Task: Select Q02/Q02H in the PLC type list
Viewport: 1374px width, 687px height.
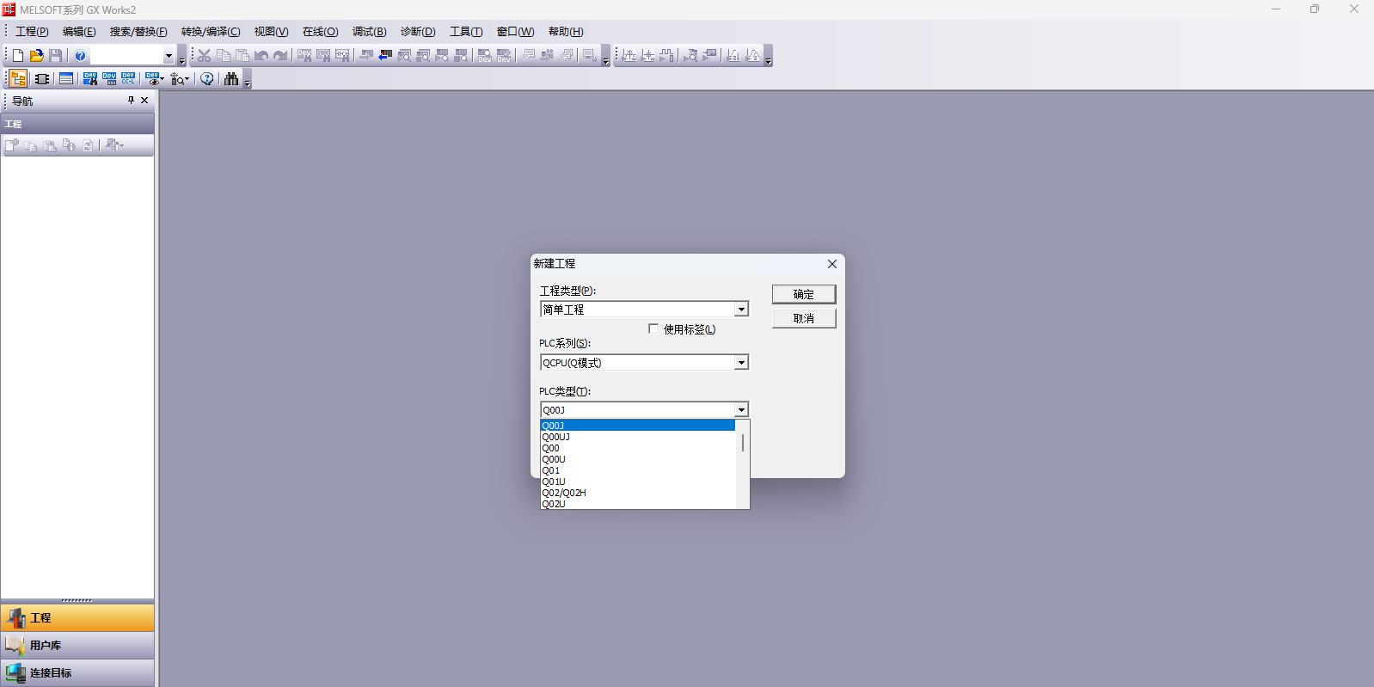Action: [x=638, y=493]
